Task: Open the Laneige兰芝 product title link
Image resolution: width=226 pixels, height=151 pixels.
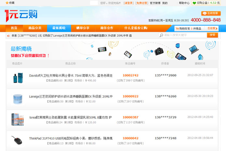Action: (x=71, y=96)
